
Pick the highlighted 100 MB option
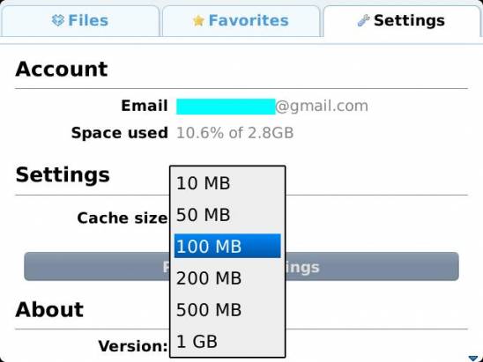click(227, 246)
